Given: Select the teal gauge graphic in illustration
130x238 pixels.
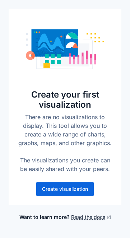Looking at the screenshot, I should click(72, 36).
